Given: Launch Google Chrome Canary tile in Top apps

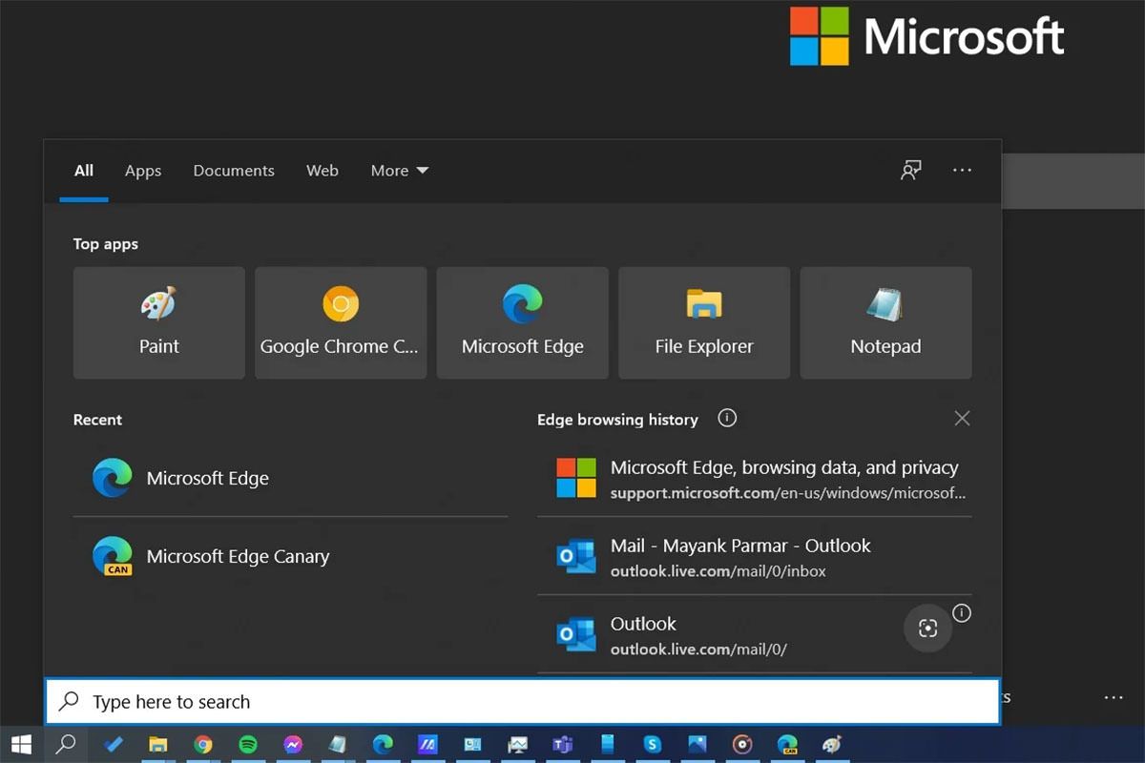Looking at the screenshot, I should pyautogui.click(x=341, y=322).
